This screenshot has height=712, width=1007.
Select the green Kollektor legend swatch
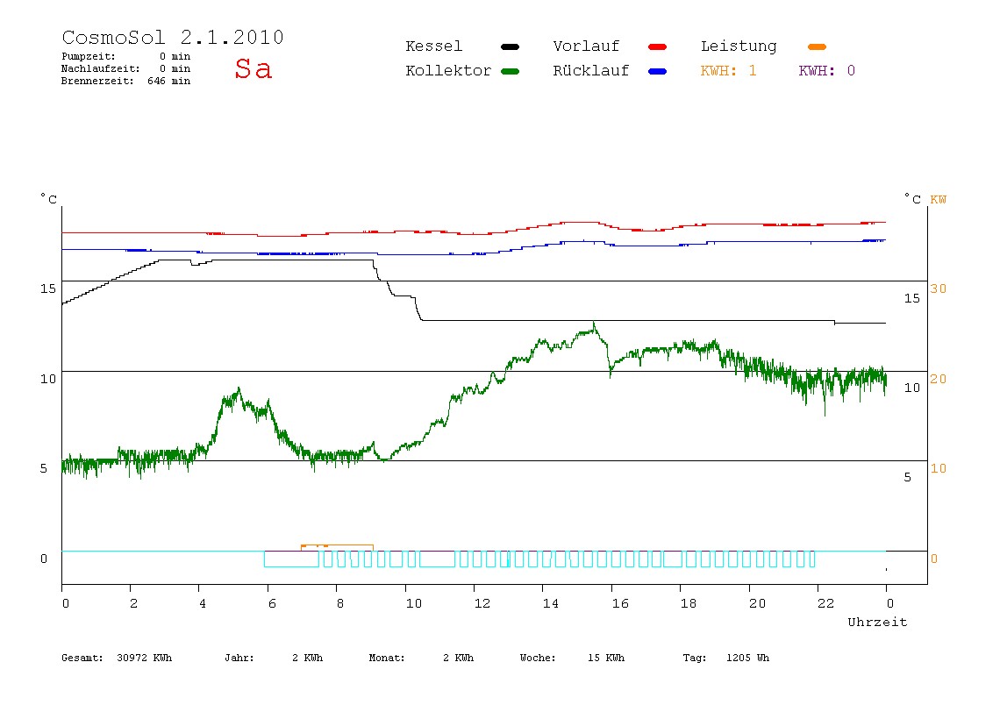coord(510,71)
